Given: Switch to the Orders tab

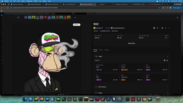Looking at the screenshot, I should (101, 50).
